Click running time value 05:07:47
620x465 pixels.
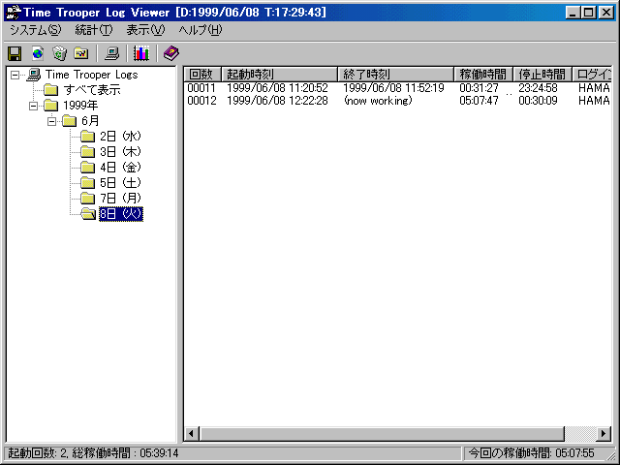[x=479, y=101]
